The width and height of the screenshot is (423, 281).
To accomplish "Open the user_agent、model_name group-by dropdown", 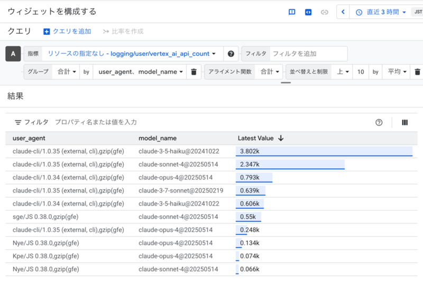I will 140,72.
